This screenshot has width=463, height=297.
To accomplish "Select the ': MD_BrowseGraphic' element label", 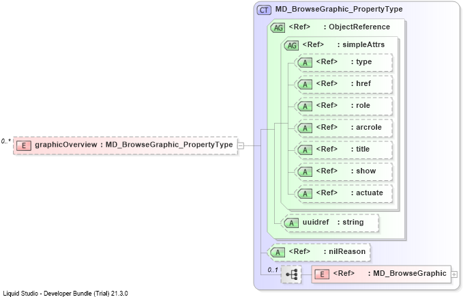I will [x=407, y=273].
